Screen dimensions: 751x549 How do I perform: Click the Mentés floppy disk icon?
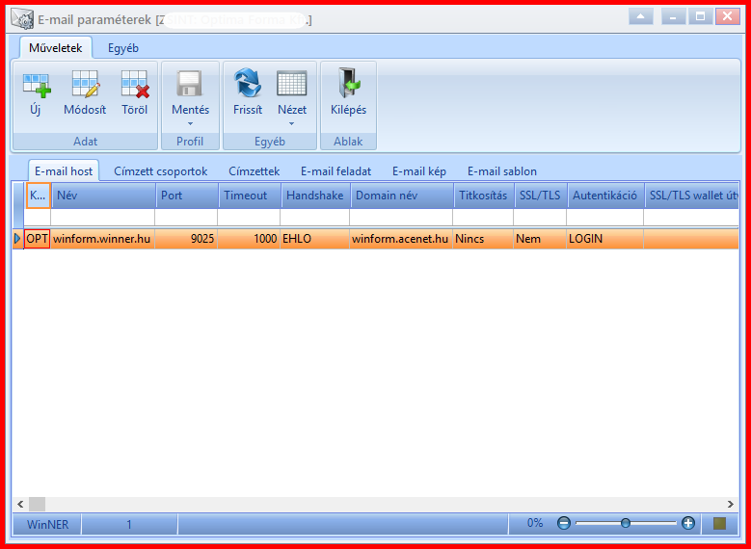click(190, 84)
